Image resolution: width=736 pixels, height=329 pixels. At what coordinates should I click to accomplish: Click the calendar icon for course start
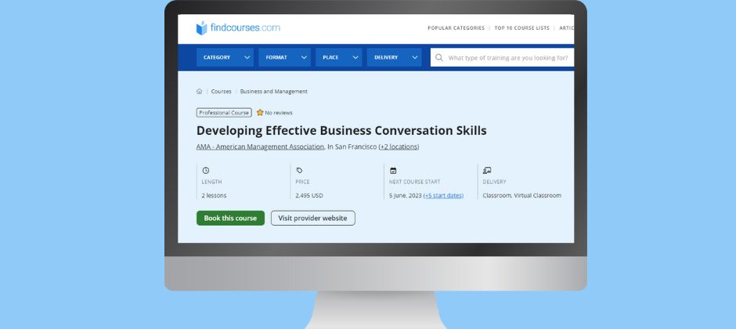tap(393, 170)
